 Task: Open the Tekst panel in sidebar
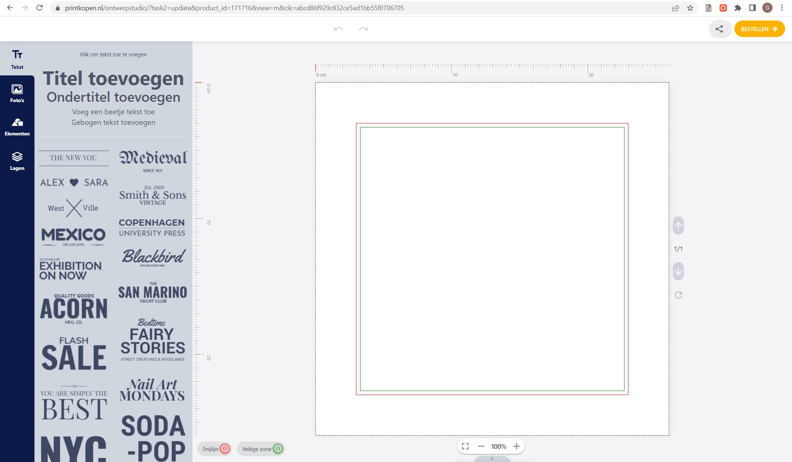click(x=17, y=59)
